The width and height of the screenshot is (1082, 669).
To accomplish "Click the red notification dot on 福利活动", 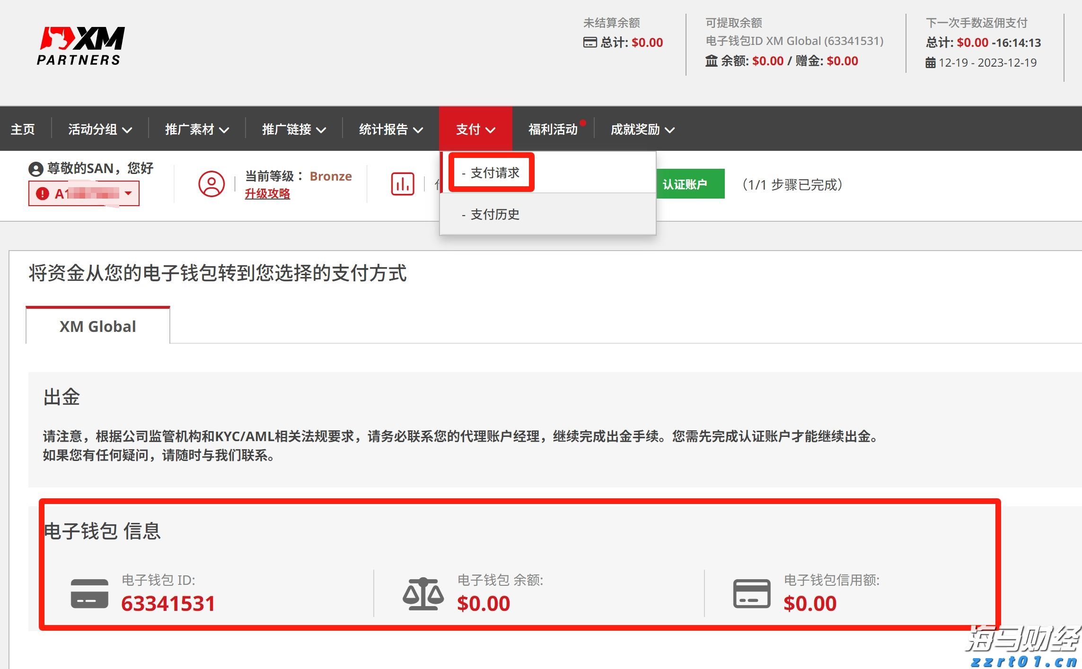I will (583, 123).
